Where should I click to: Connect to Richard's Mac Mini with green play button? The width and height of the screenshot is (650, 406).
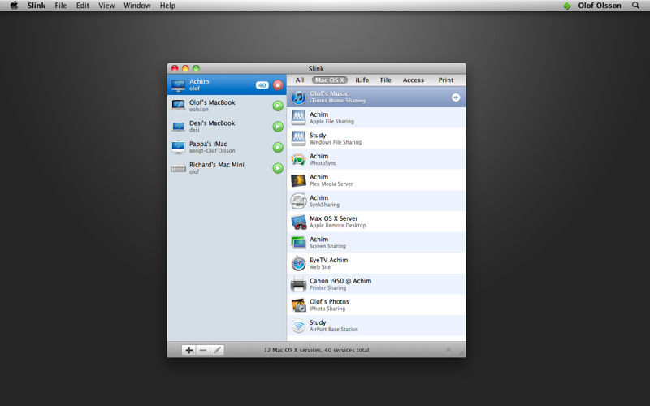click(278, 168)
